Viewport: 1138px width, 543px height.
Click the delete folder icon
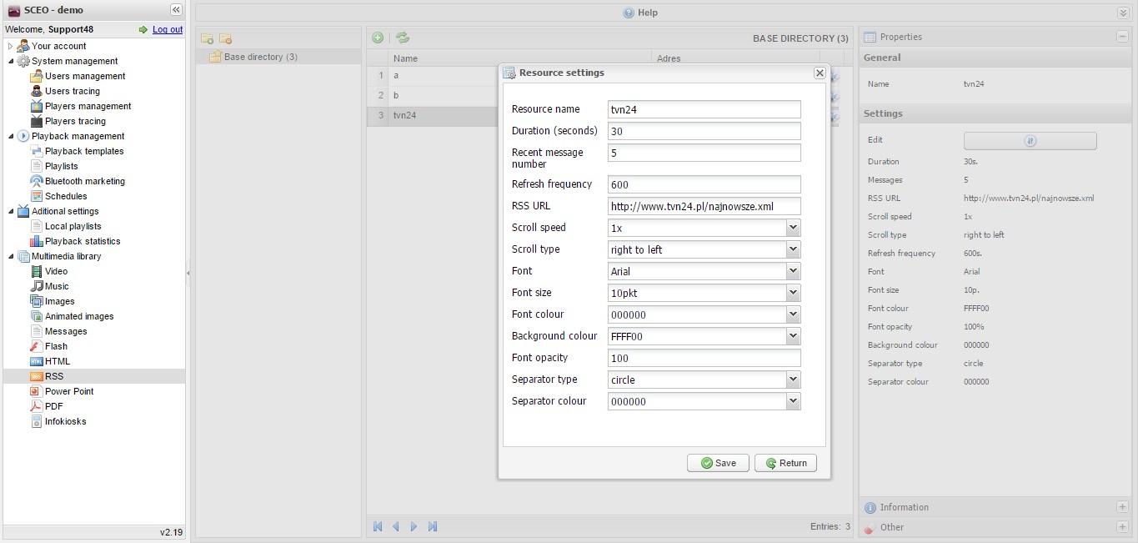click(x=225, y=39)
